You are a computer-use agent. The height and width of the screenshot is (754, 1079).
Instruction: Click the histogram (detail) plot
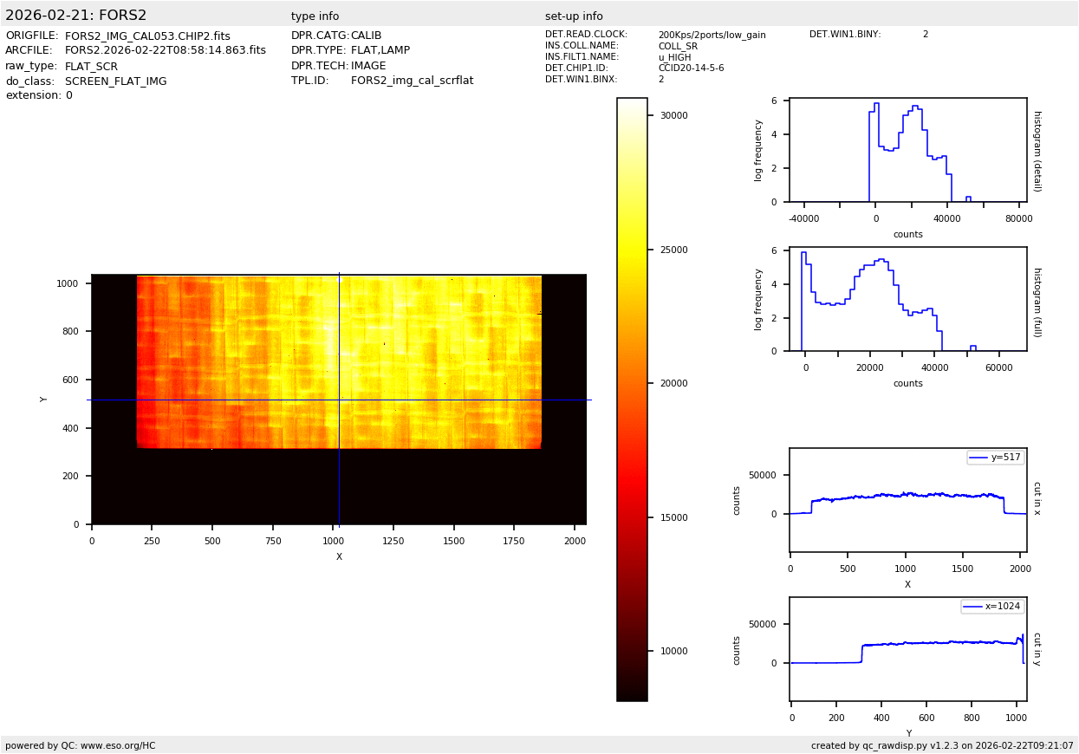[907, 151]
